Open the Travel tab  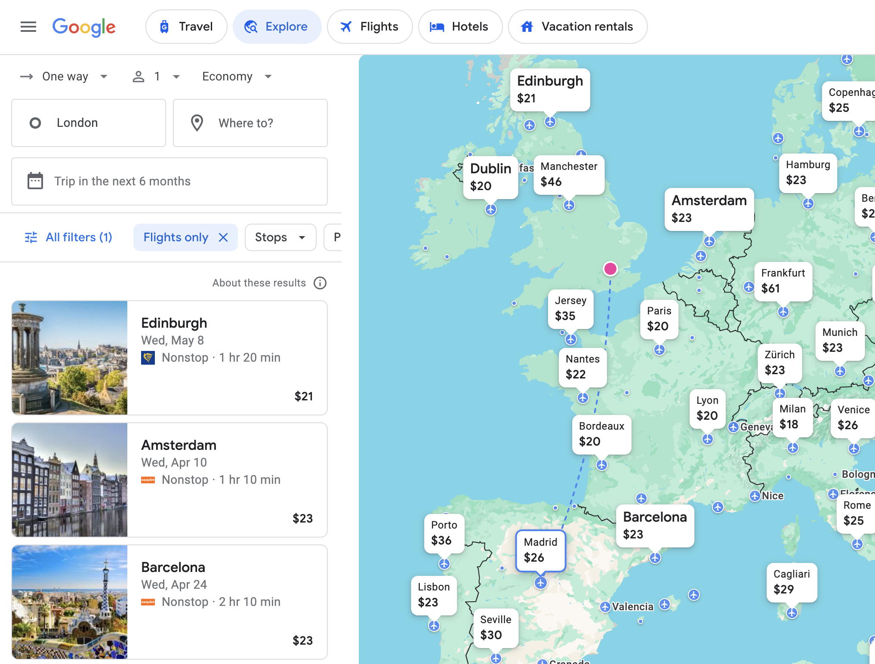point(186,27)
